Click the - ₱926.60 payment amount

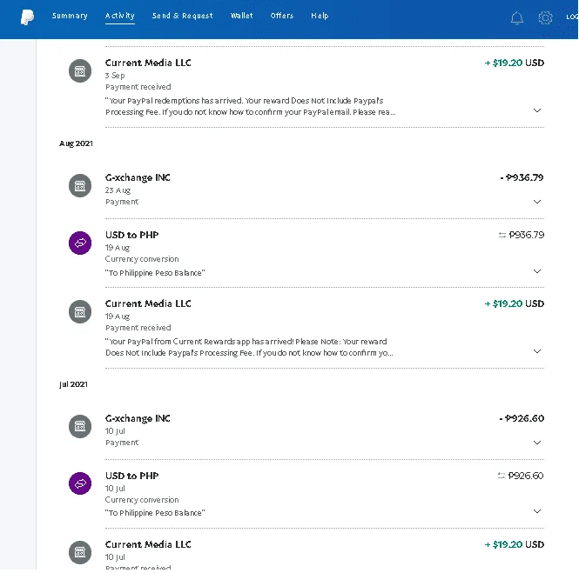[522, 418]
